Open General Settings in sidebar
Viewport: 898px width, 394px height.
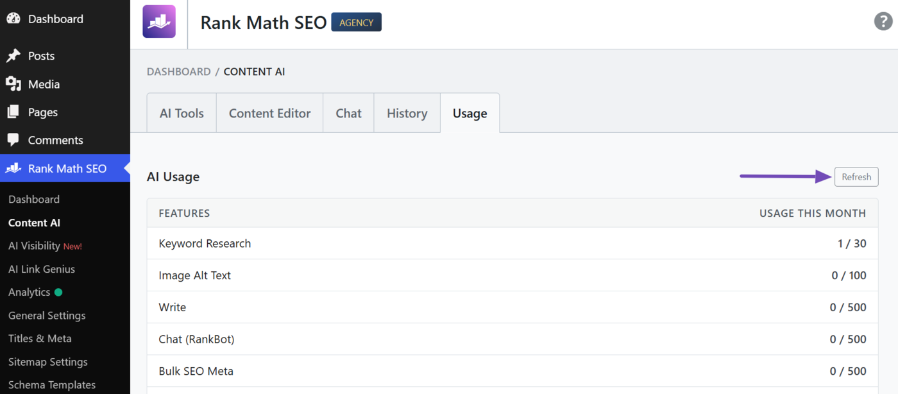point(47,315)
